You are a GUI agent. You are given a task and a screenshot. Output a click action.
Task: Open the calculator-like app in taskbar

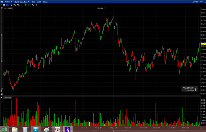25,129
